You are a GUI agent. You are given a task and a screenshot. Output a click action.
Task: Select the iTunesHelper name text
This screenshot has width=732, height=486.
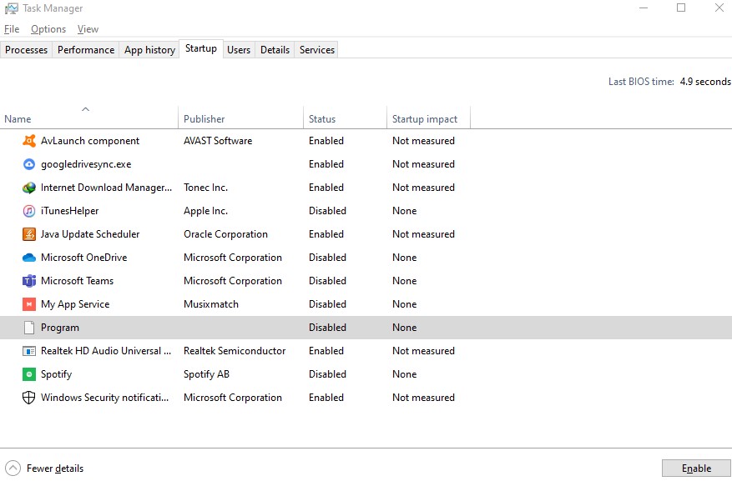(x=69, y=211)
